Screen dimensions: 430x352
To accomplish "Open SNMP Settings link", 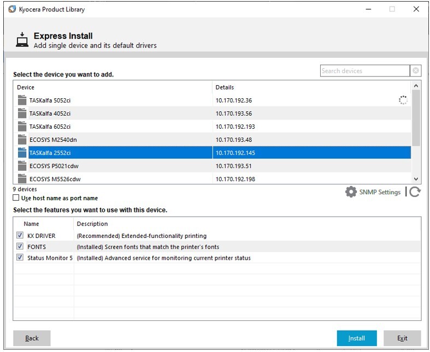I will 380,192.
